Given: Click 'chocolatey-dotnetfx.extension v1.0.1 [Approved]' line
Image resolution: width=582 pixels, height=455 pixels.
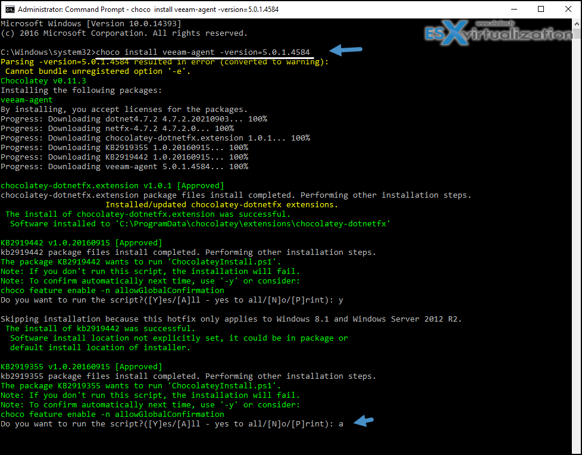Looking at the screenshot, I should 112,186.
